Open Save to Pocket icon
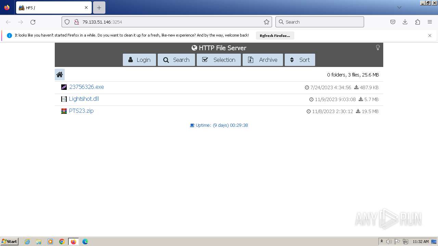The width and height of the screenshot is (438, 246). (x=393, y=22)
